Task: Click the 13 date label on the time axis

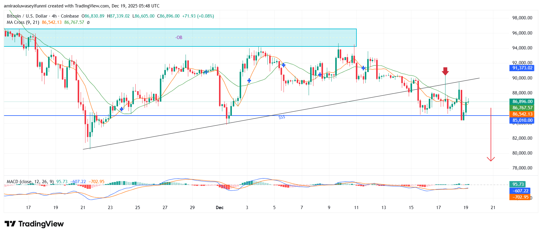Action: click(x=384, y=208)
